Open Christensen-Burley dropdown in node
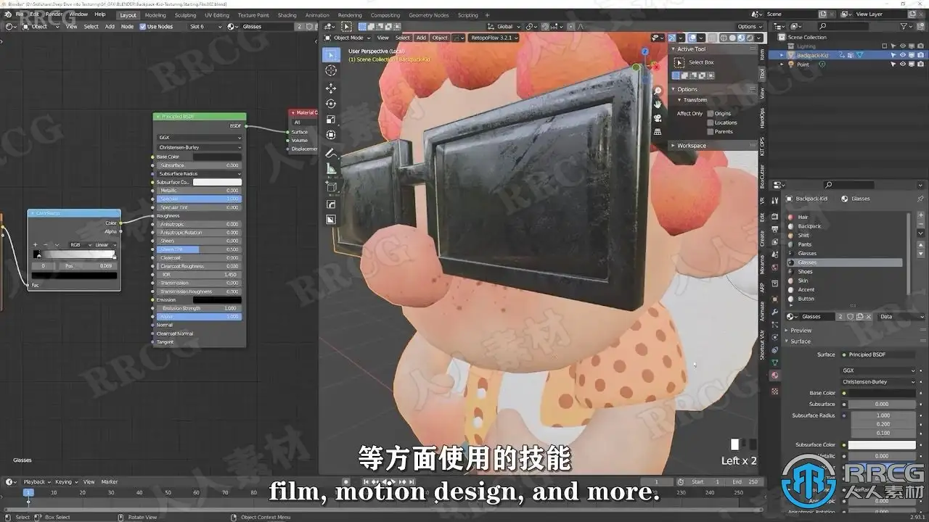Image resolution: width=929 pixels, height=522 pixels. point(200,147)
